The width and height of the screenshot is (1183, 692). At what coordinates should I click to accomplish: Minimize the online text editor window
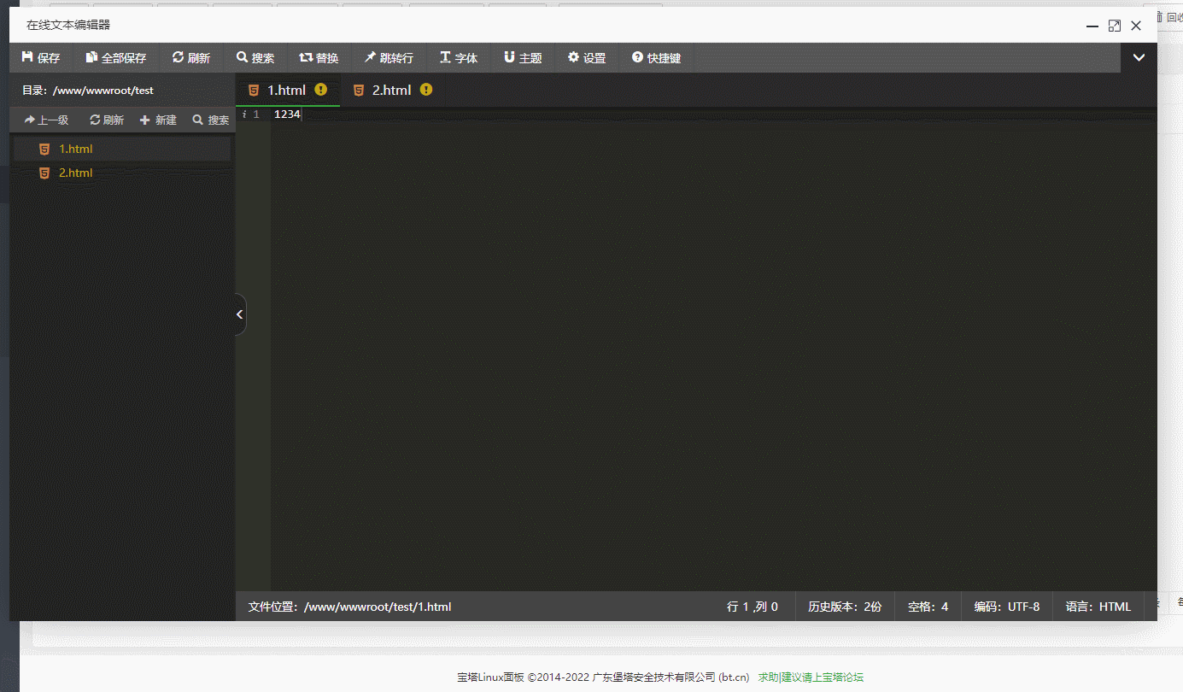[1092, 26]
